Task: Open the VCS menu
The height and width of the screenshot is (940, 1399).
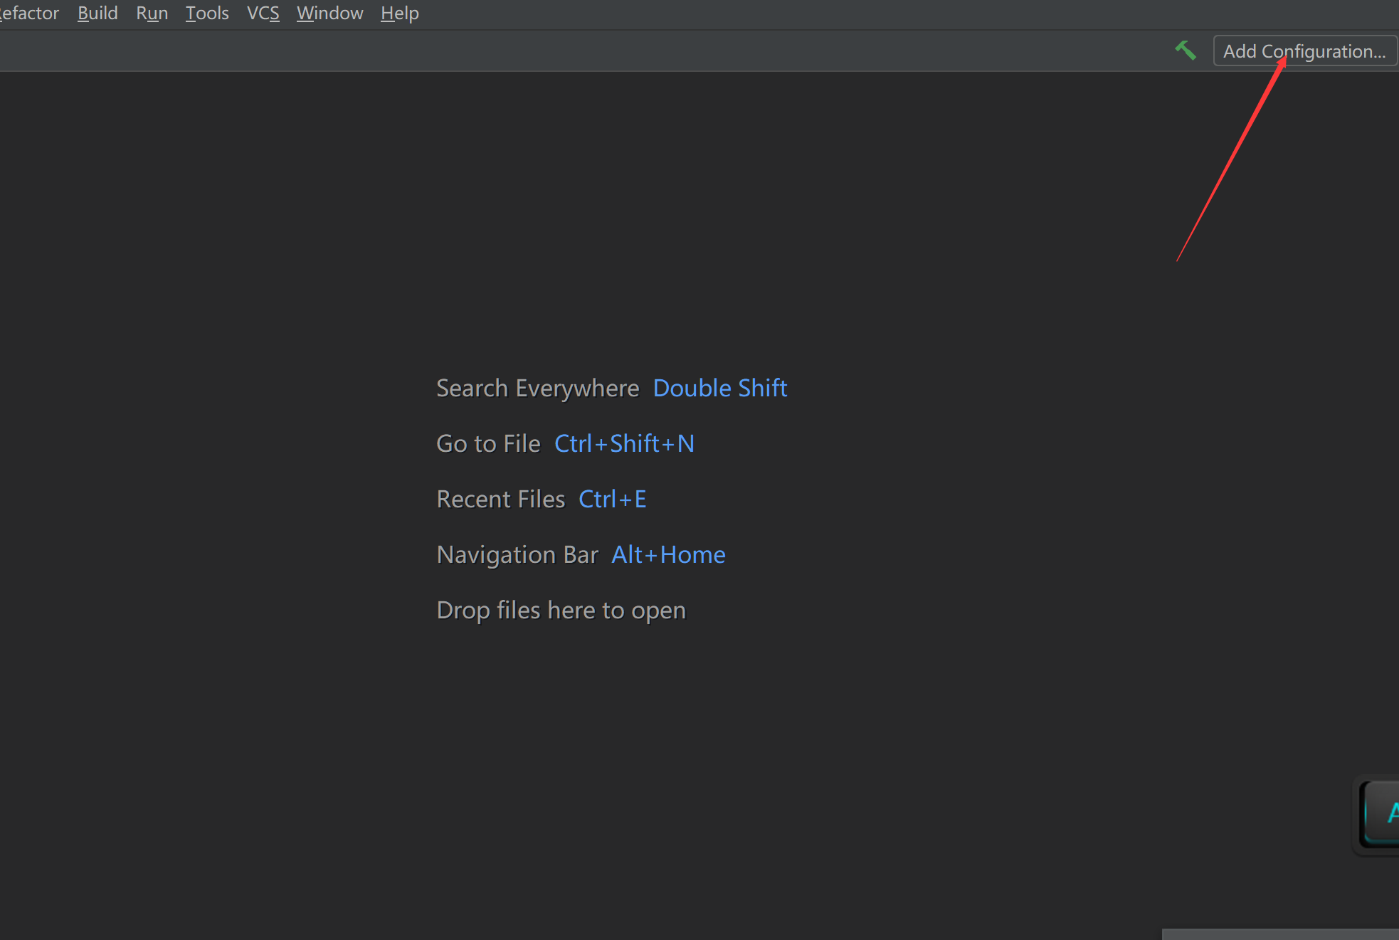Action: point(263,13)
